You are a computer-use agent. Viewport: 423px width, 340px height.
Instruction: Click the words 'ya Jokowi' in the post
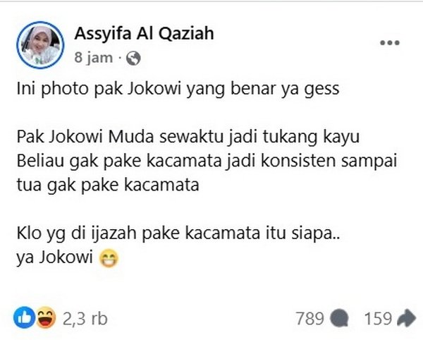click(x=55, y=257)
